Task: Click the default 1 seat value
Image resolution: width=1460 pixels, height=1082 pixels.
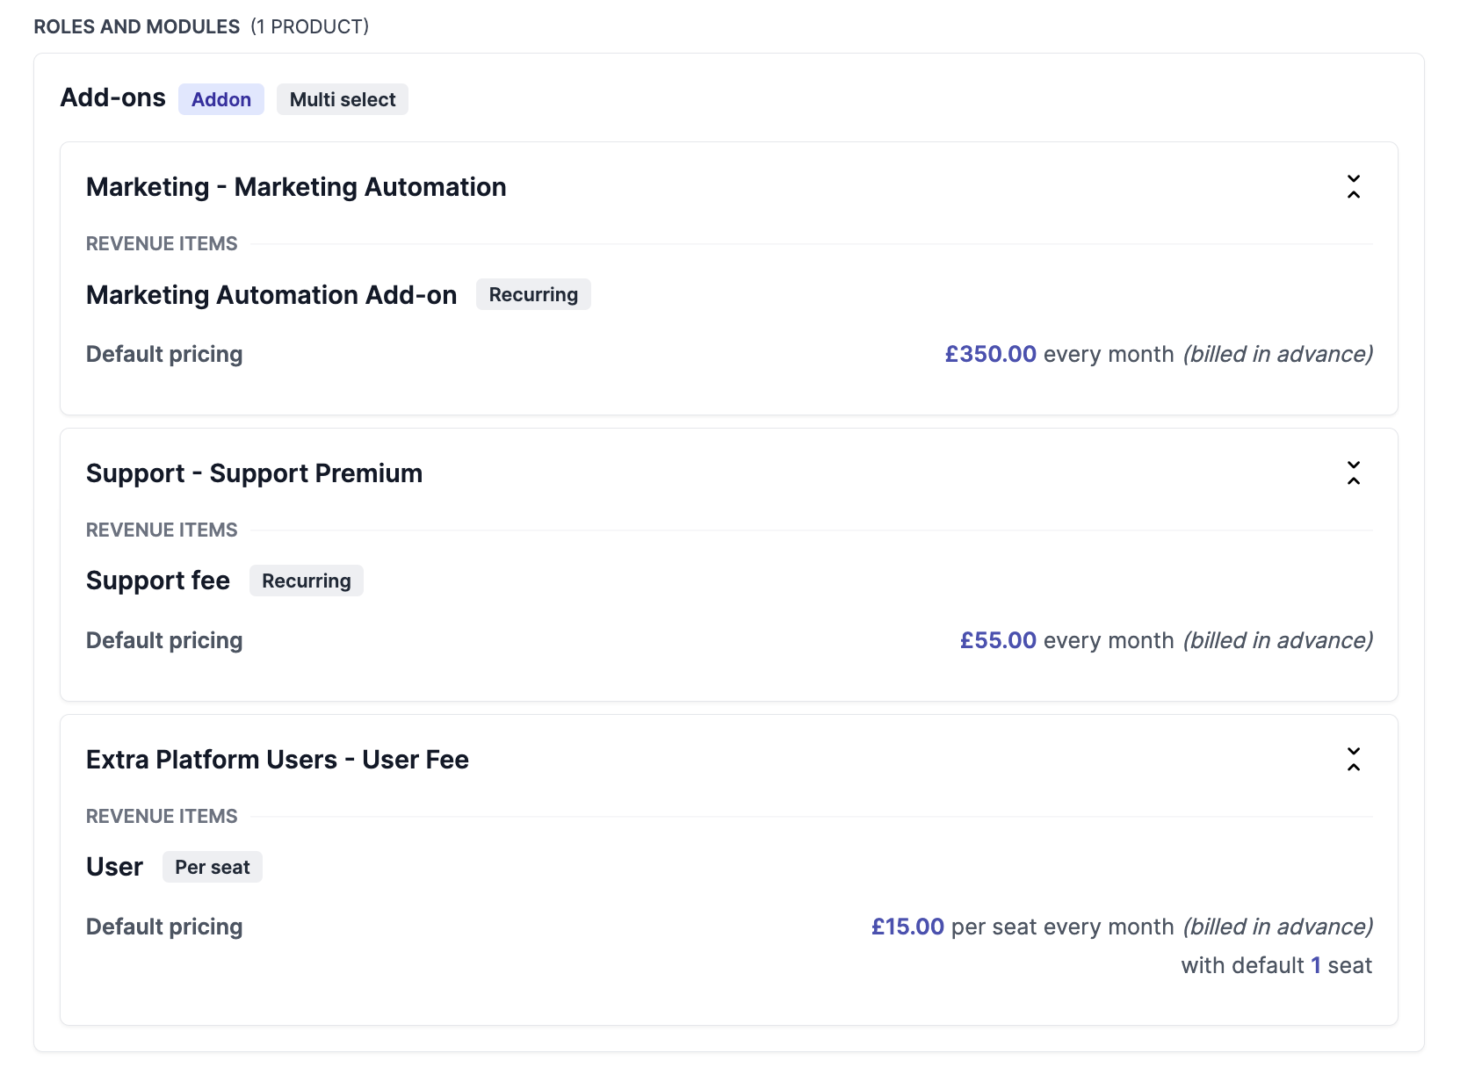Action: click(x=1315, y=964)
